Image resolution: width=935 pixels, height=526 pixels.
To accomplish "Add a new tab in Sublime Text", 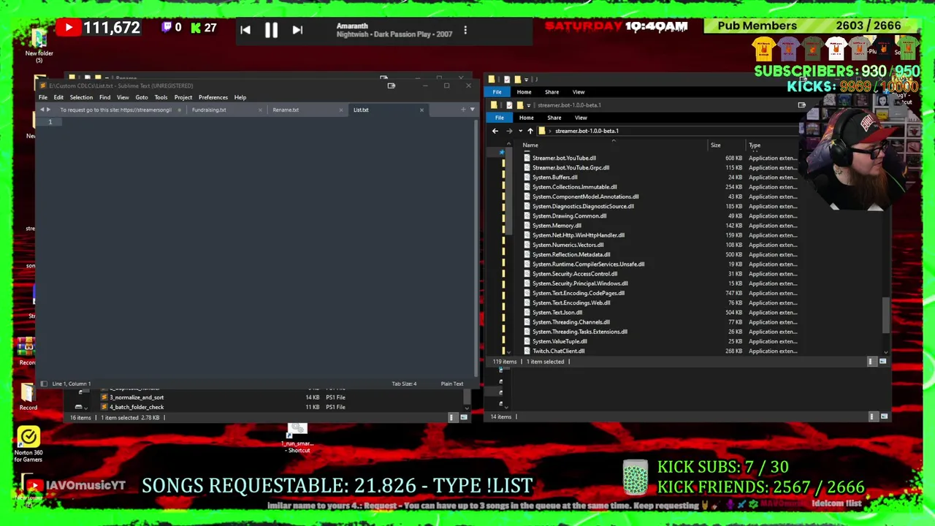I will [462, 110].
